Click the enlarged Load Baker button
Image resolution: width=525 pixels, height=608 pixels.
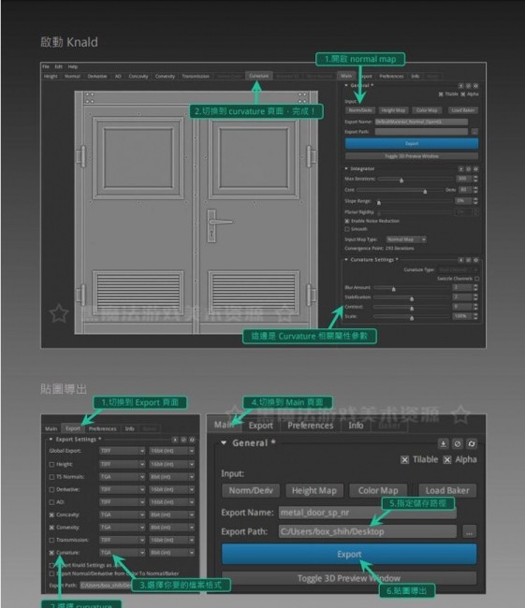(447, 490)
